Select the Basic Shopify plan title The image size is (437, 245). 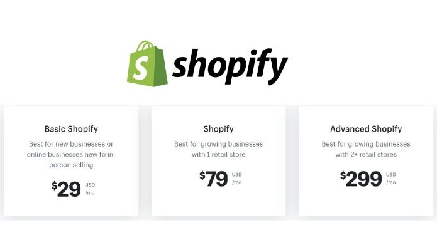pyautogui.click(x=71, y=129)
